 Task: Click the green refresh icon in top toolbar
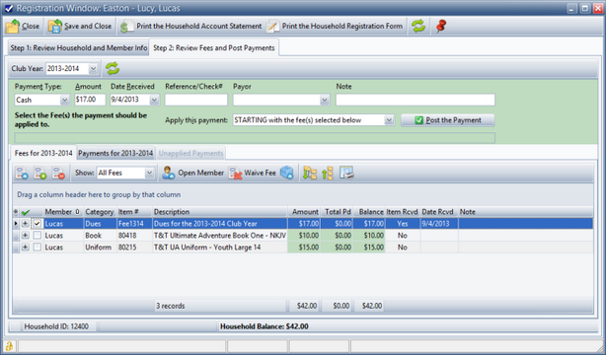pos(418,27)
